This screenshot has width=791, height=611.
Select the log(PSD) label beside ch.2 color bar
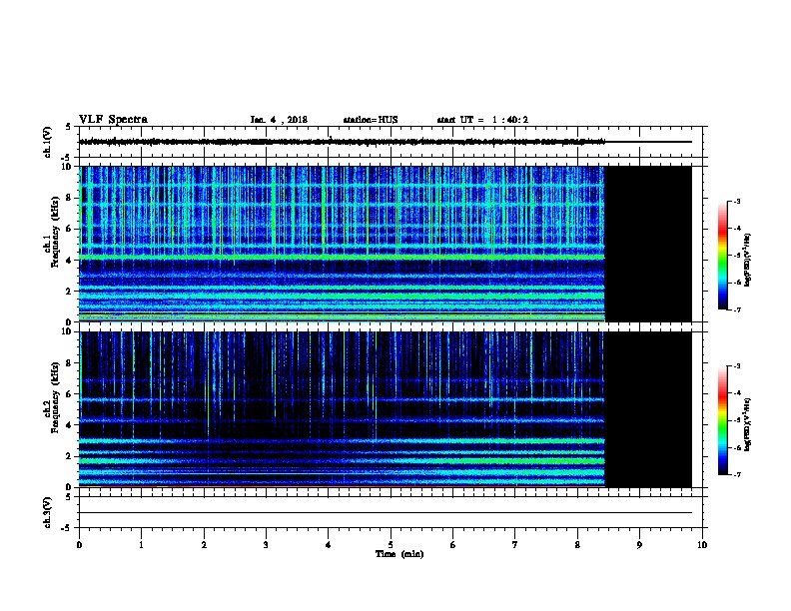point(748,424)
